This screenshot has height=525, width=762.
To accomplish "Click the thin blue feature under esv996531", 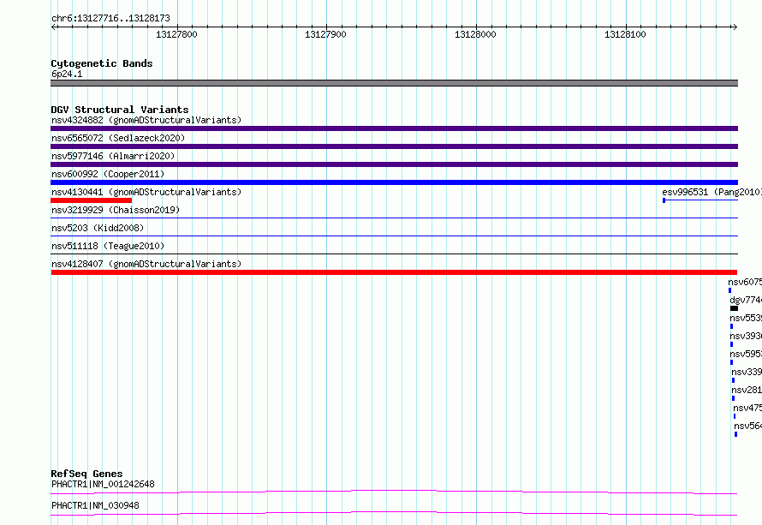I will 700,200.
